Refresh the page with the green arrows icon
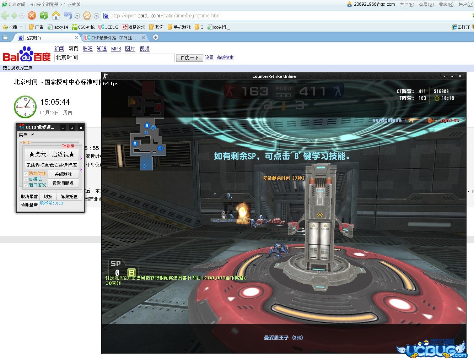 44,16
